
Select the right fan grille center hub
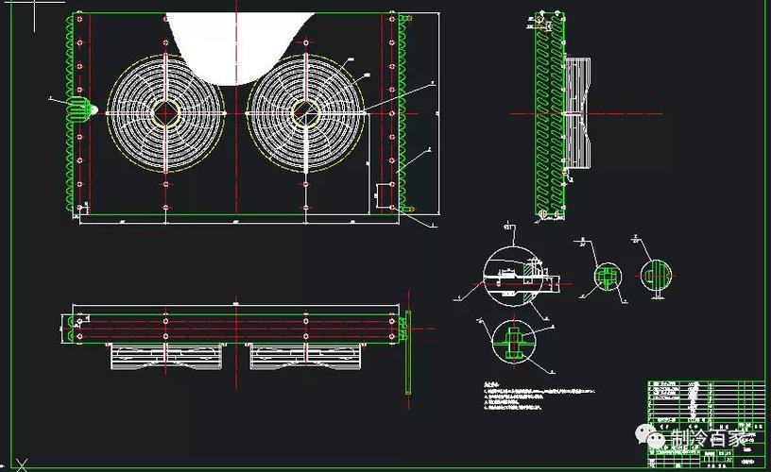pos(305,113)
